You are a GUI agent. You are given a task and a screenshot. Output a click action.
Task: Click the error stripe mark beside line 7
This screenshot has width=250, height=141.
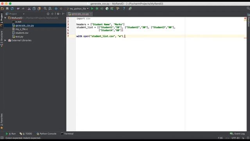click(245, 38)
